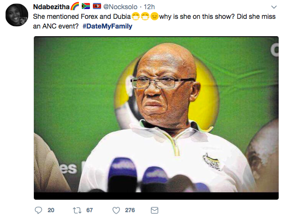Screen dimensions: 283x218
Task: Like the tweet with the heart icon
Action: coord(116,210)
